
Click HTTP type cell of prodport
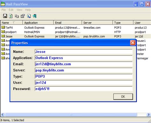click(x=117, y=32)
